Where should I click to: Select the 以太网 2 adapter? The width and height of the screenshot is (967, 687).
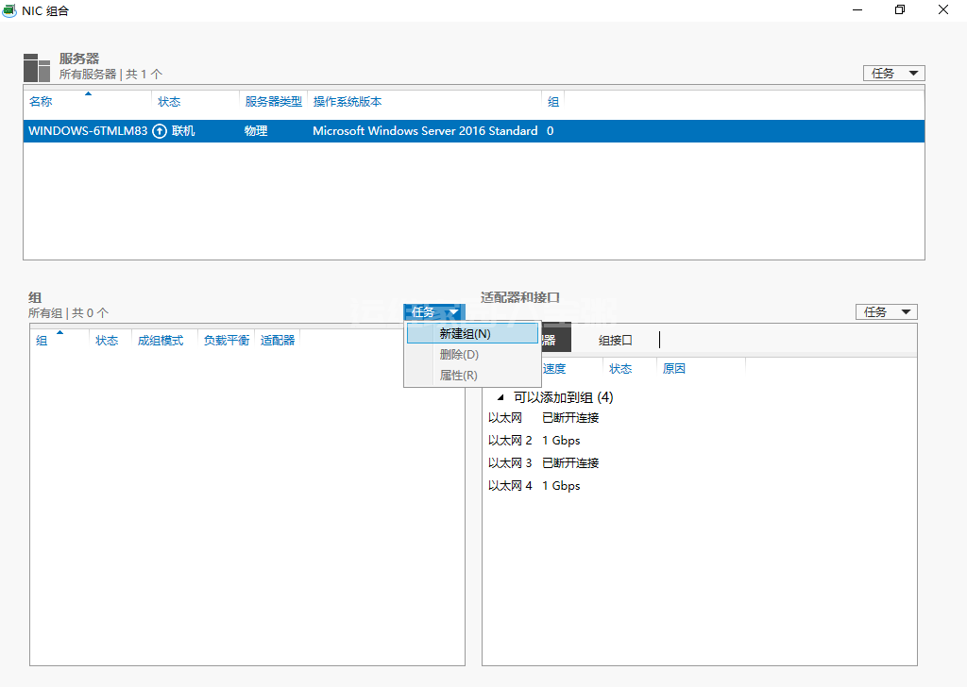pyautogui.click(x=510, y=441)
